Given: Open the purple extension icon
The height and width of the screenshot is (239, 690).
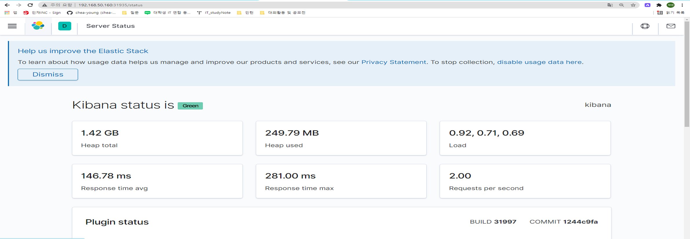Looking at the screenshot, I should pyautogui.click(x=647, y=5).
